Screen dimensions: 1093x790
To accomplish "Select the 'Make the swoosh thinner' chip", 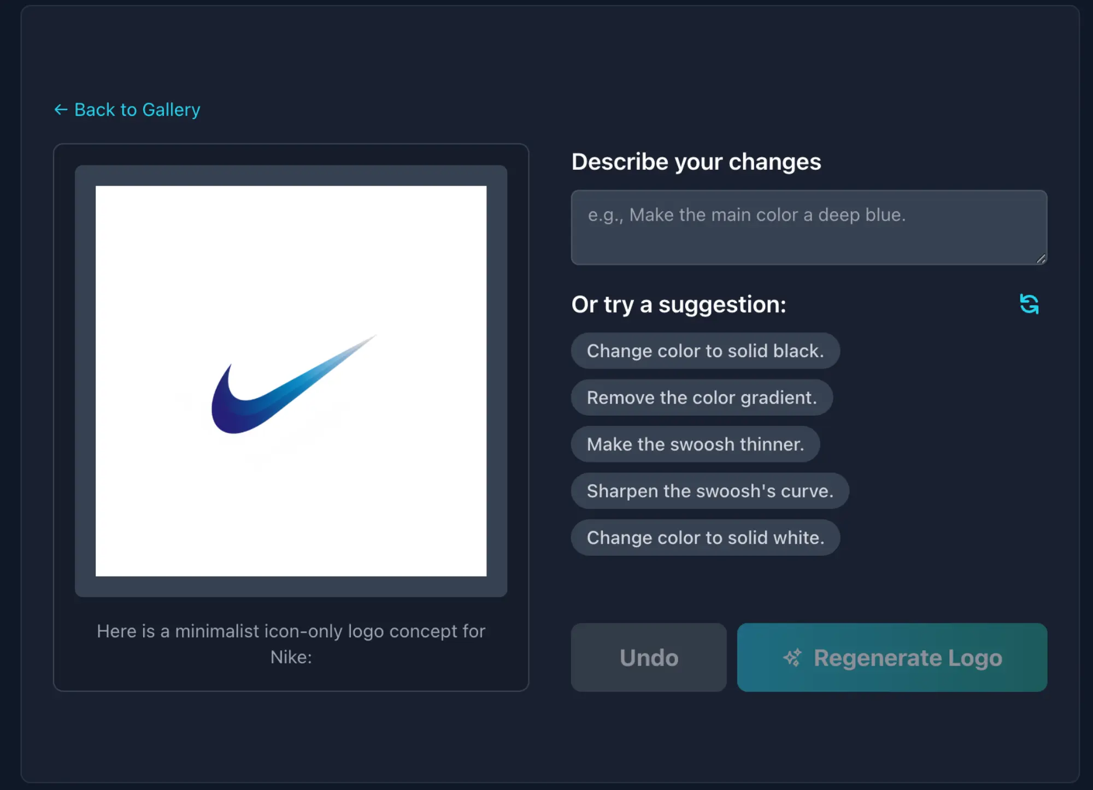I will (695, 444).
